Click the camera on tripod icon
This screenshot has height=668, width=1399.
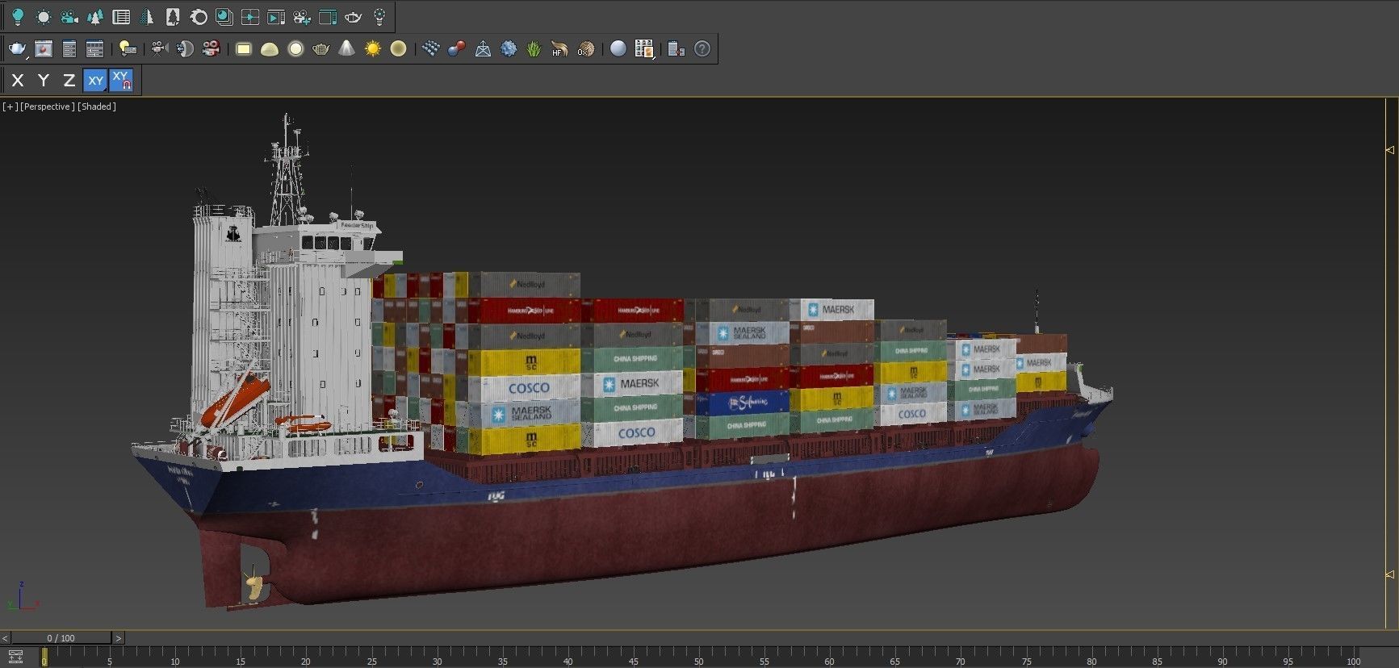[x=159, y=49]
